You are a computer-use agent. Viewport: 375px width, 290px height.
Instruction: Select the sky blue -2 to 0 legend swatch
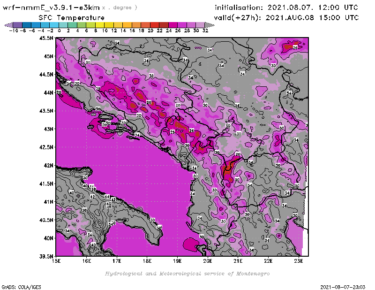[x=54, y=25]
